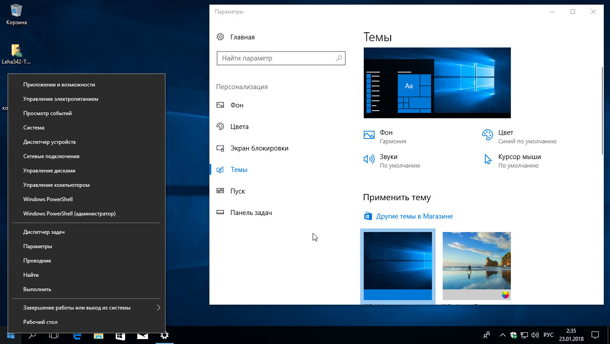
Task: Open Панель задач personalization section
Action: (251, 213)
